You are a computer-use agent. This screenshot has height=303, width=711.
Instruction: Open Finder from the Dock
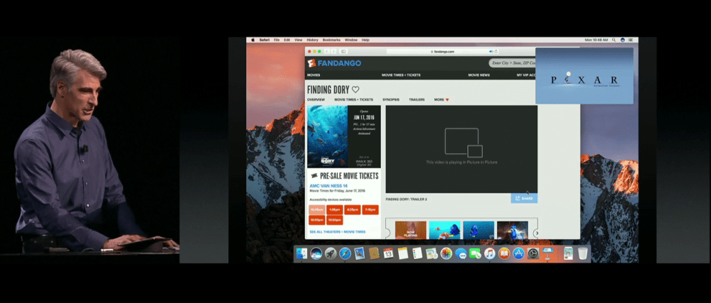(301, 254)
